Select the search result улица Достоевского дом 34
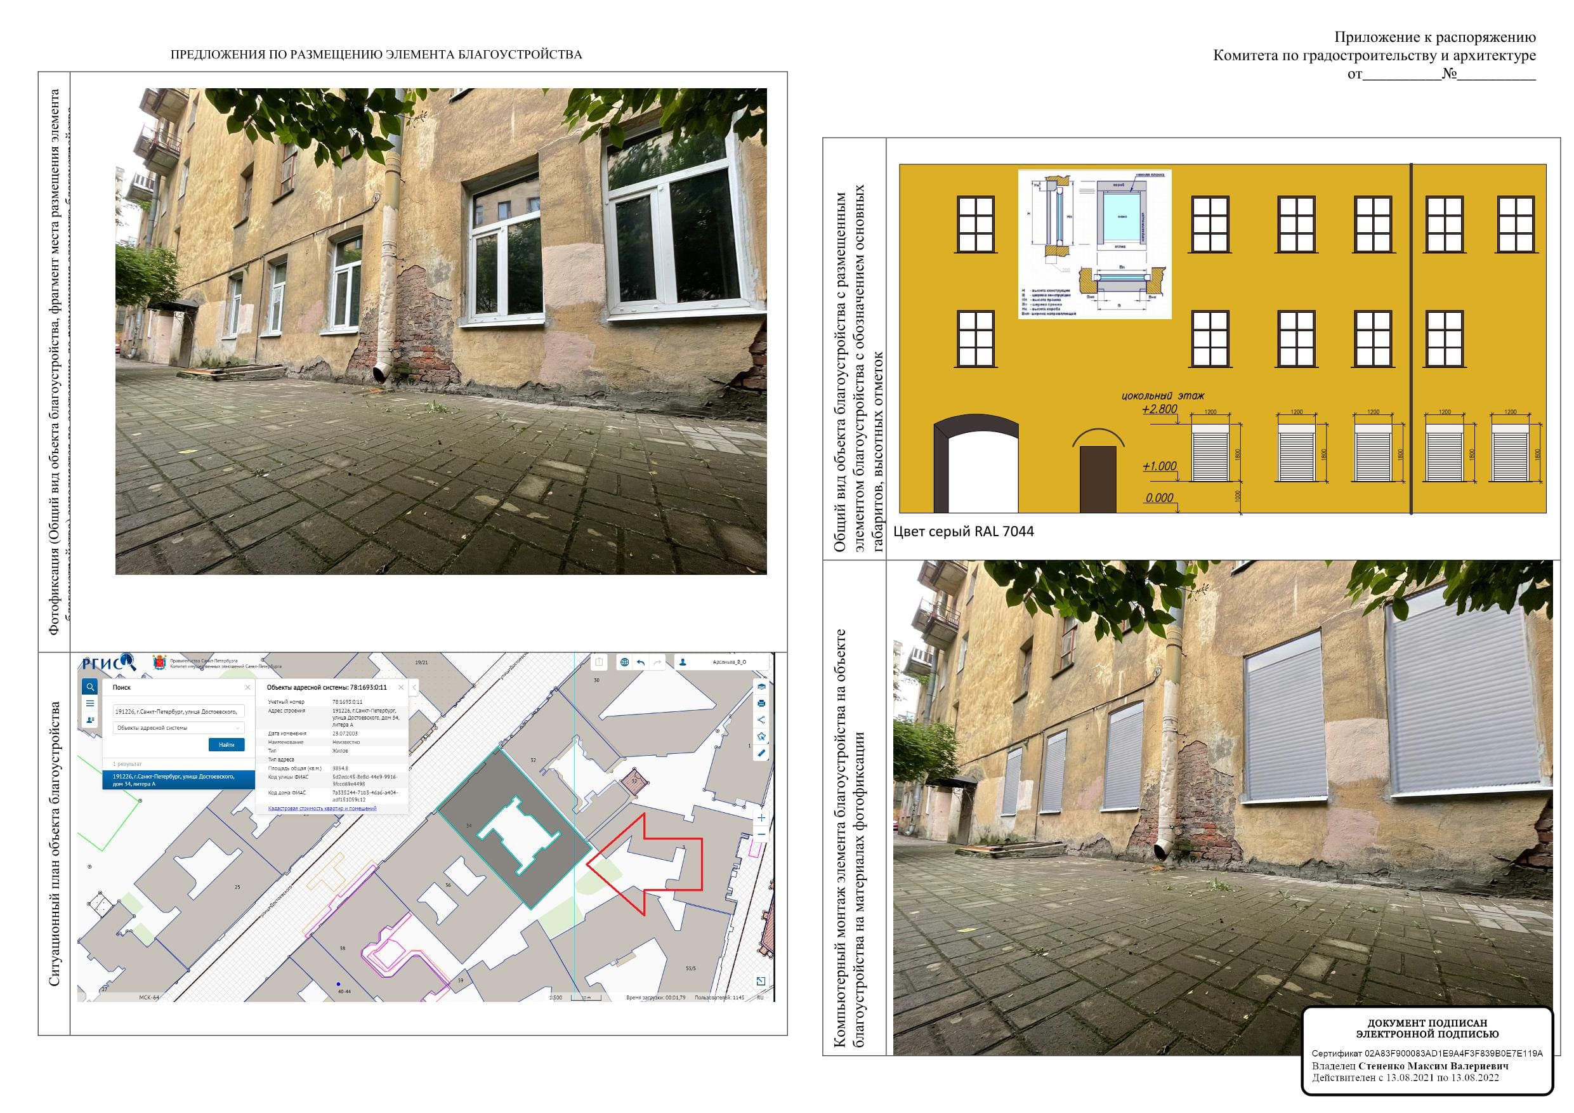The height and width of the screenshot is (1113, 1574). tap(178, 780)
